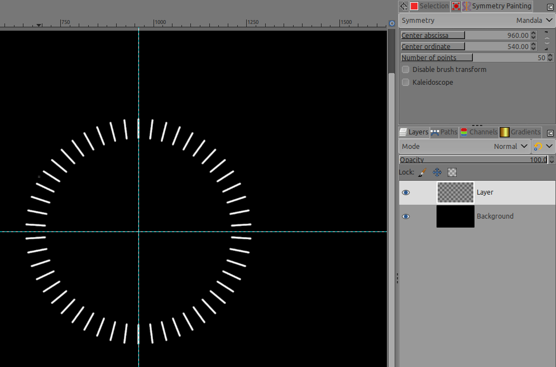Hide the Background layer with its eye icon
Image resolution: width=556 pixels, height=367 pixels.
[406, 216]
